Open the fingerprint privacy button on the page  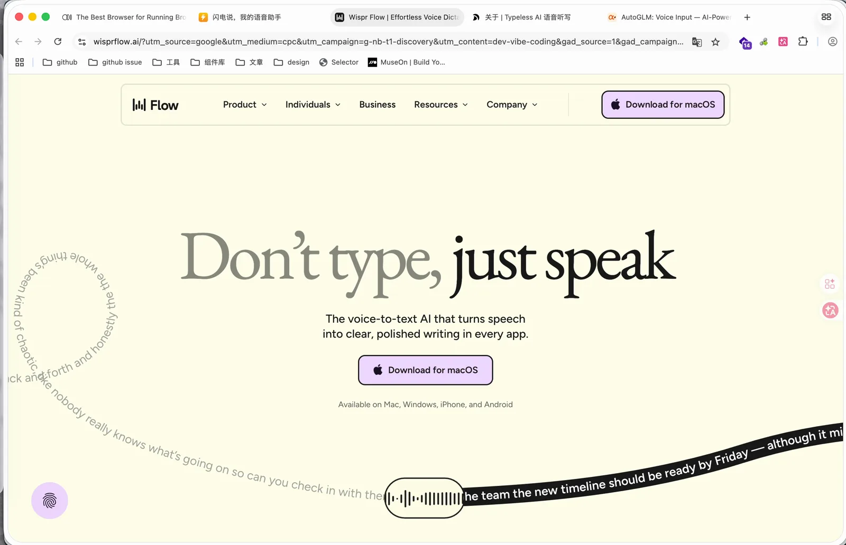tap(50, 501)
